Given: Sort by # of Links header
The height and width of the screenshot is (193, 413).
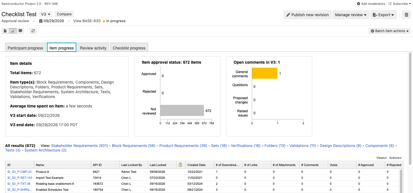Looking at the screenshot, I should [x=257, y=165].
